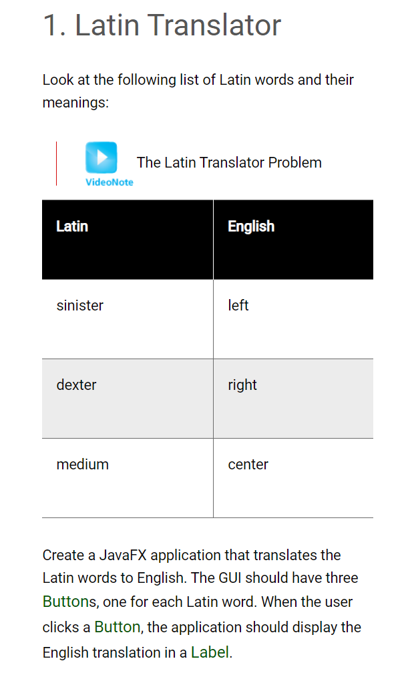Open The Latin Translator Problem title
The image size is (408, 675).
coord(229,162)
